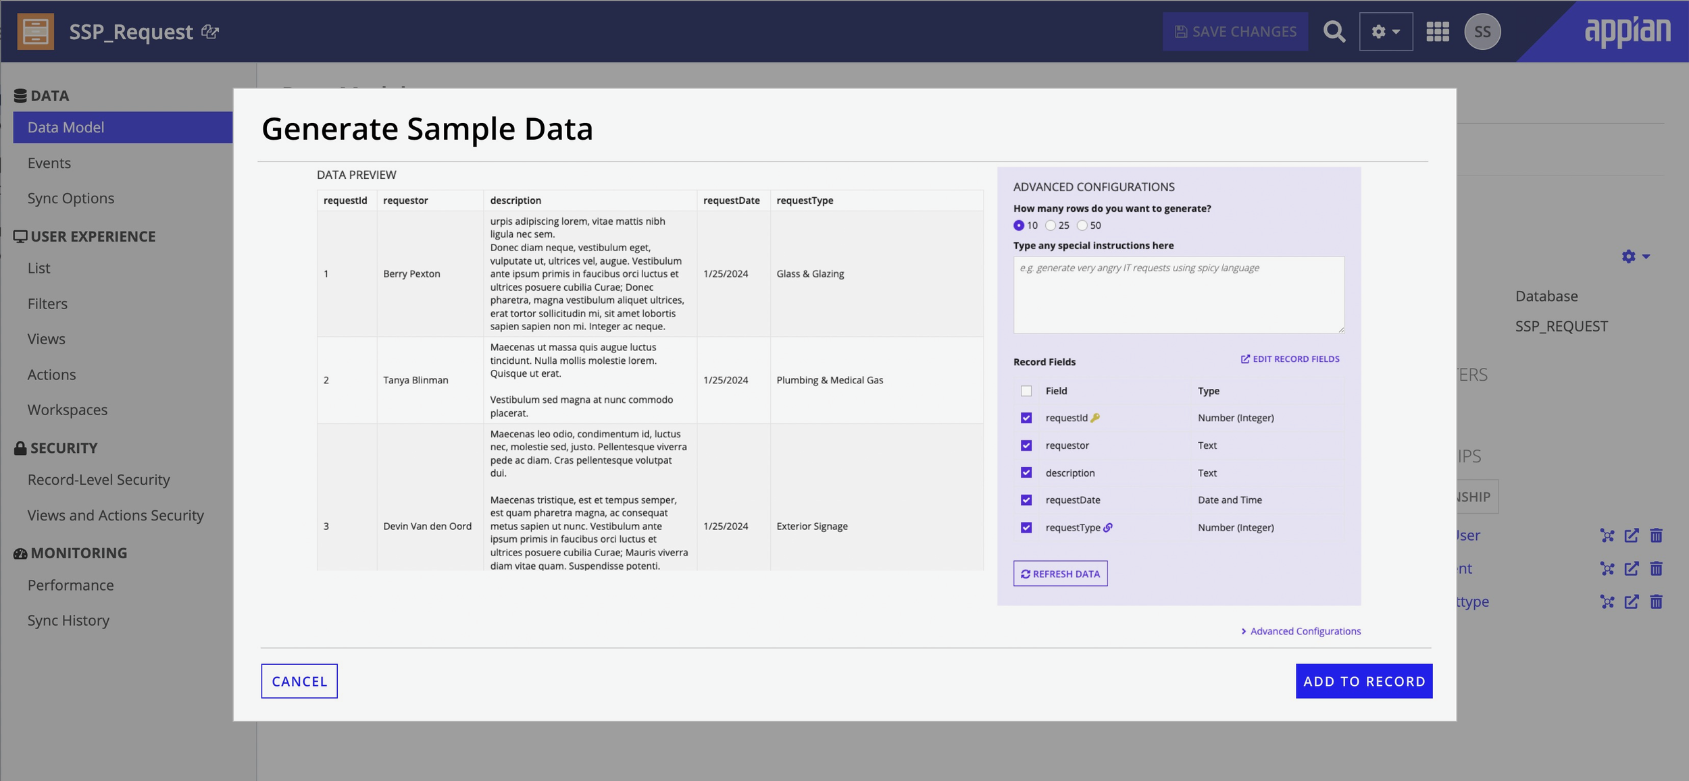Screen dimensions: 1689x781
Task: Open the global search in the top bar
Action: [1334, 31]
